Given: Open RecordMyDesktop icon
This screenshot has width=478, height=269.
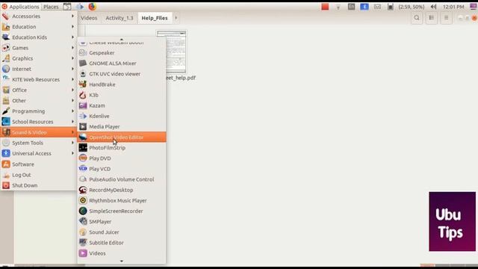Looking at the screenshot, I should pos(83,190).
